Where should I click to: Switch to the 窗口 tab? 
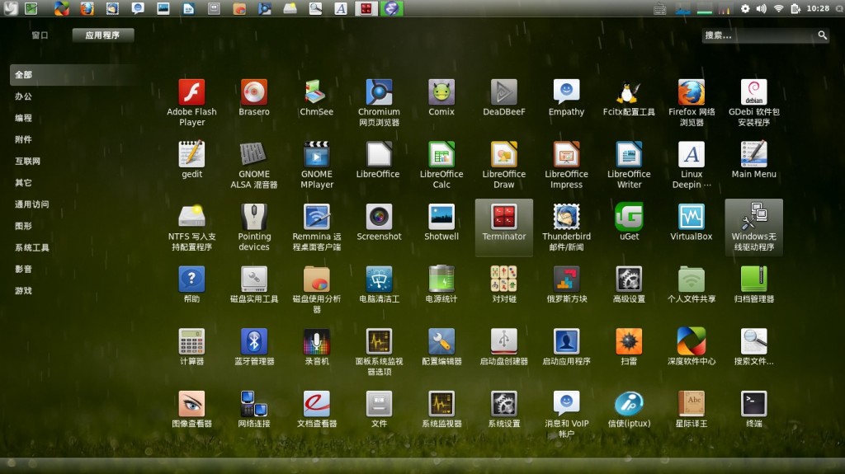pos(40,35)
